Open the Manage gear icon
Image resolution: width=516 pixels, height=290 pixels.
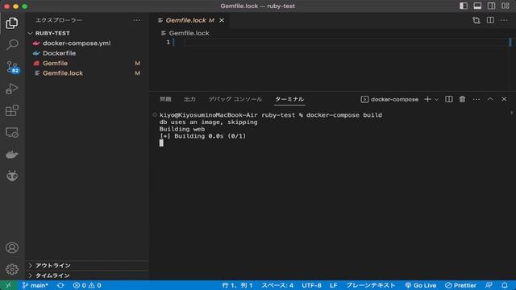[12, 270]
